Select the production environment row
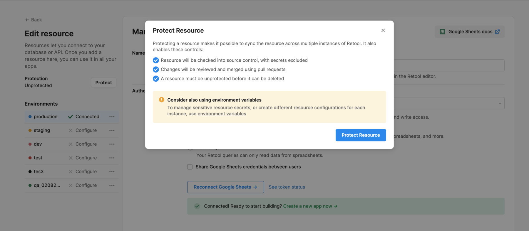529x231 pixels. [72, 117]
